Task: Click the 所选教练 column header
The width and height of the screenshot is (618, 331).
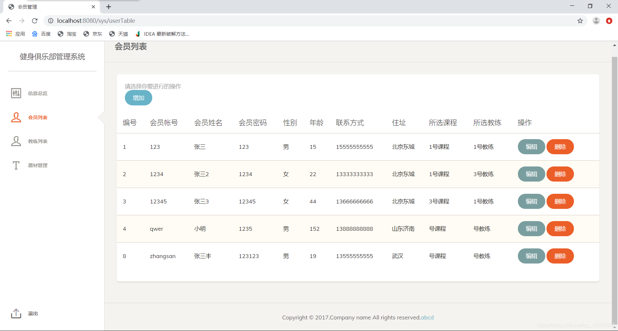Action: pos(487,123)
